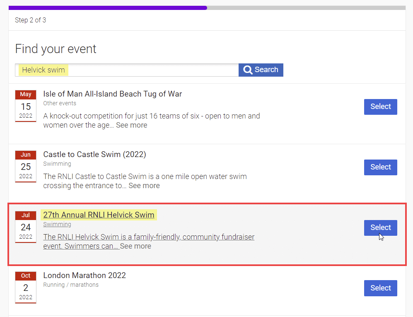Select the 27th Annual RNLI Helvick Swim
This screenshot has width=413, height=317.
[380, 227]
